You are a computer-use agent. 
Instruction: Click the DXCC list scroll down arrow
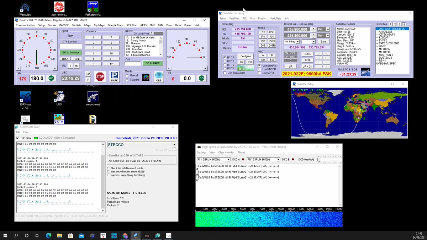coord(161,55)
